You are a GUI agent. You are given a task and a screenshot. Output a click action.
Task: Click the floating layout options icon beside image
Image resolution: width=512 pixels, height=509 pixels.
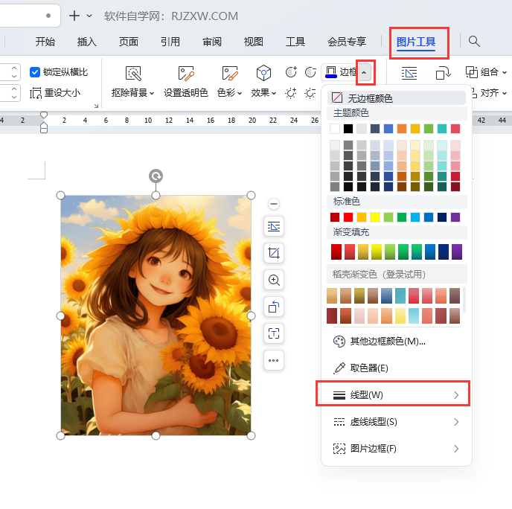[x=274, y=226]
